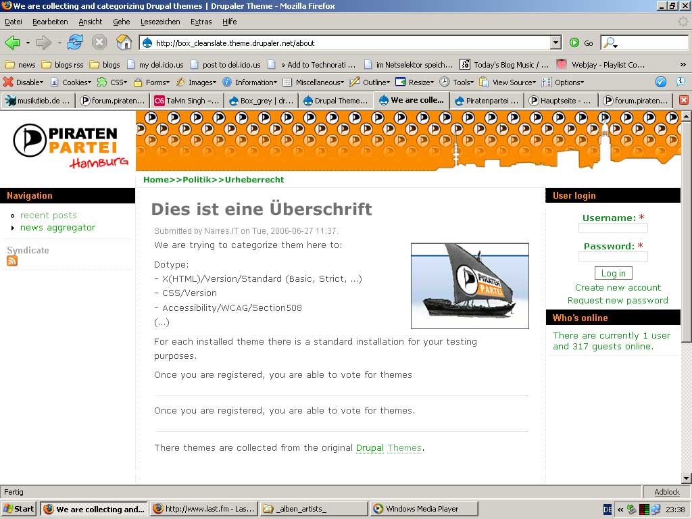692x519 pixels.
Task: Click the Home icon in navigation toolbar
Action: (124, 43)
